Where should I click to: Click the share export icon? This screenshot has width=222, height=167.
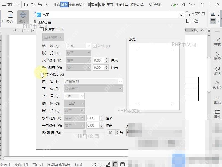click(183, 4)
